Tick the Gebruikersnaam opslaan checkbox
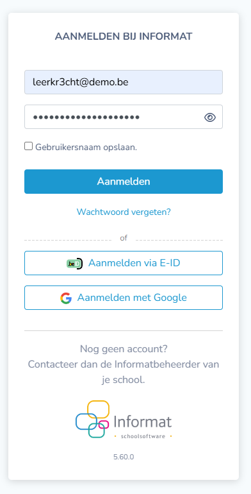Image resolution: width=251 pixels, height=494 pixels. point(29,146)
